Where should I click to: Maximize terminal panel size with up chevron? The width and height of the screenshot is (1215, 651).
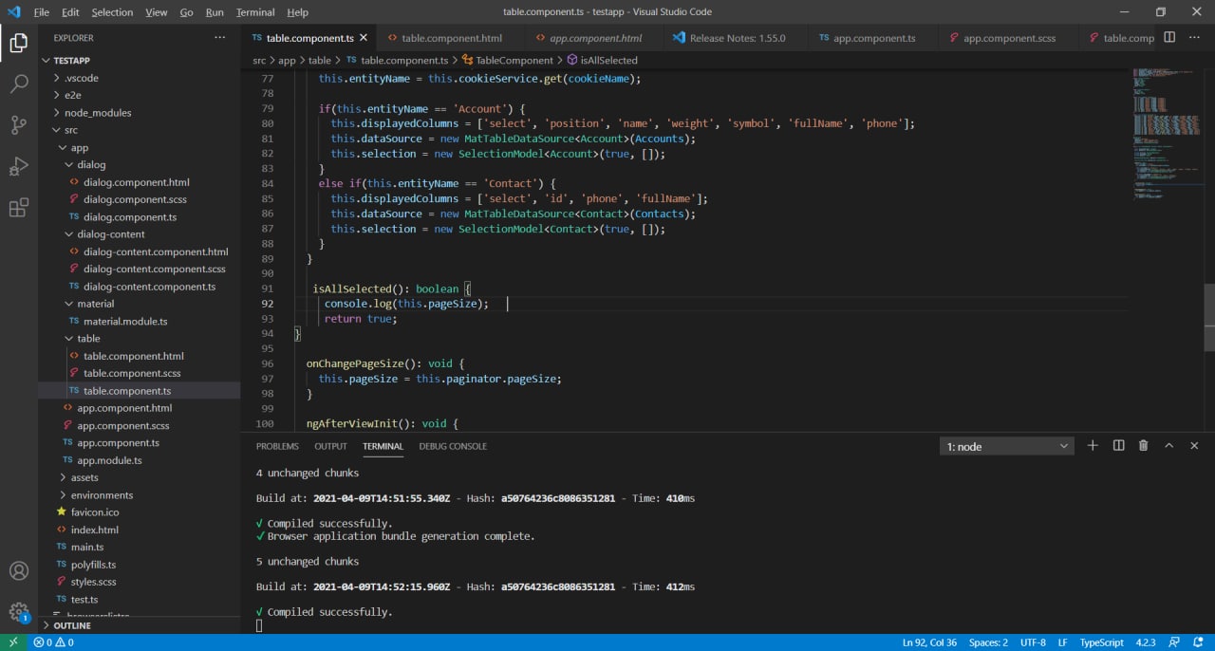(x=1168, y=446)
